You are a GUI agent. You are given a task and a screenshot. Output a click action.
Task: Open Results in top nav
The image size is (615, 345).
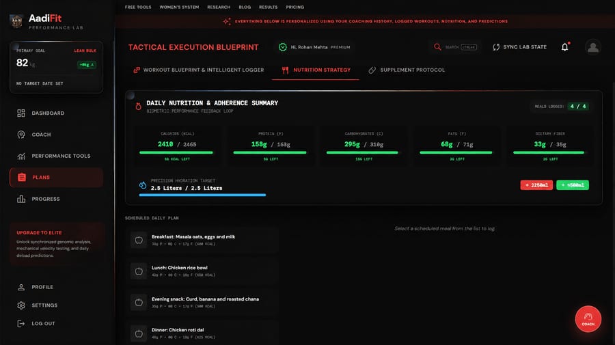pyautogui.click(x=269, y=7)
